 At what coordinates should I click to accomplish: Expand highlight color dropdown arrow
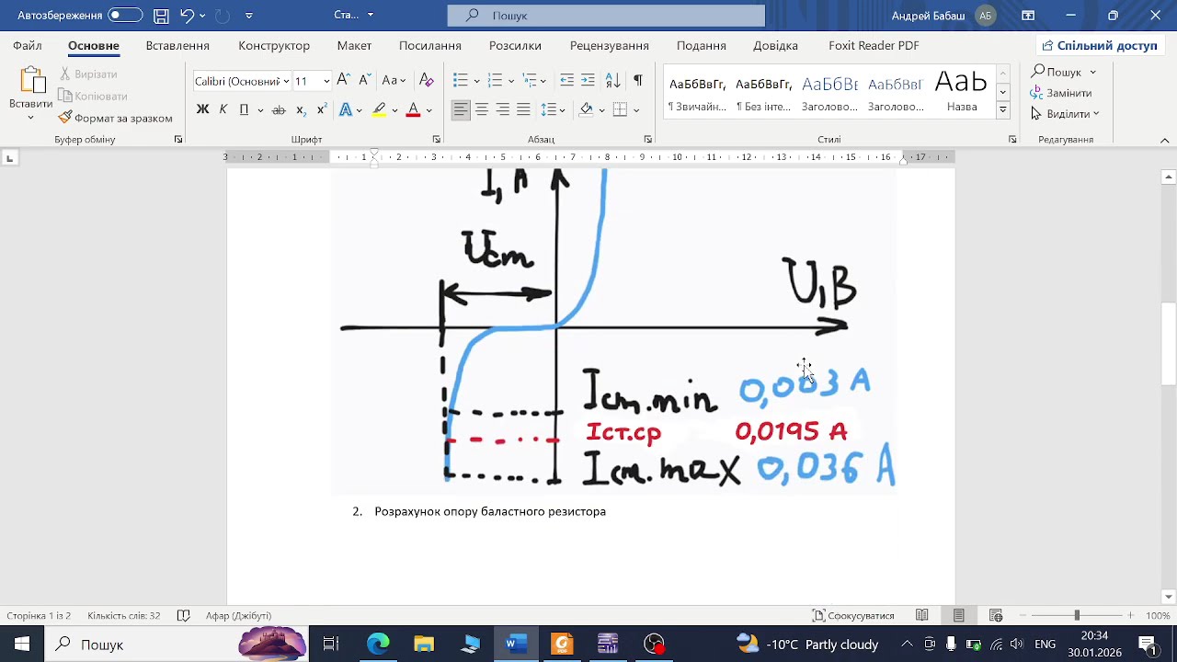point(394,110)
